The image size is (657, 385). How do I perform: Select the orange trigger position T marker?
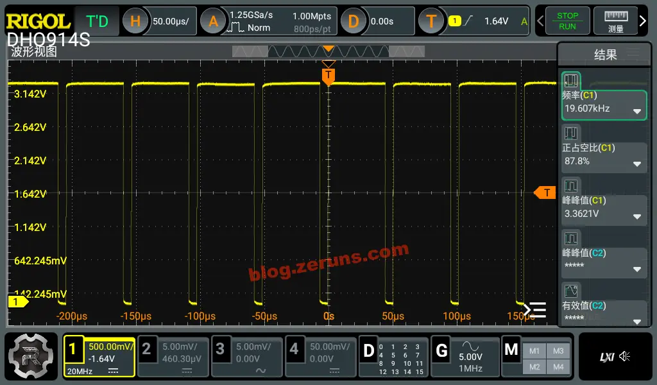tap(328, 76)
